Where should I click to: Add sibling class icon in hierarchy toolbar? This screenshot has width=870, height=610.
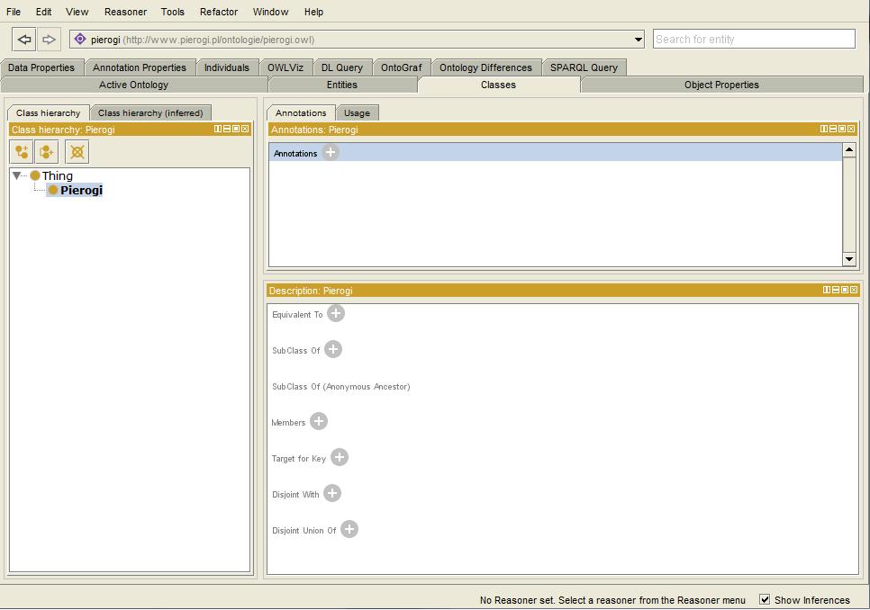point(47,152)
